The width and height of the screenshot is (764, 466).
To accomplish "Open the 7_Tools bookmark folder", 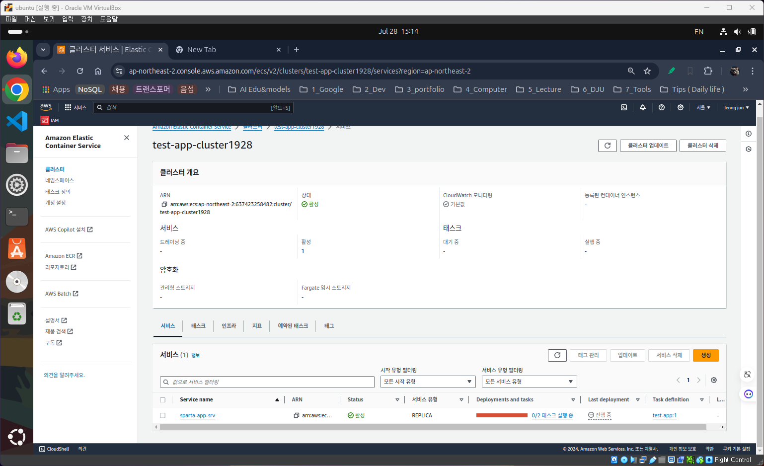I will coord(632,89).
